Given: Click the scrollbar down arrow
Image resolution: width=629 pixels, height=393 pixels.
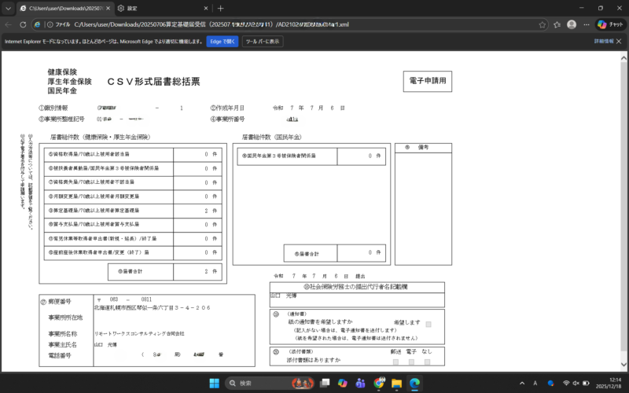Looking at the screenshot, I should 623,364.
